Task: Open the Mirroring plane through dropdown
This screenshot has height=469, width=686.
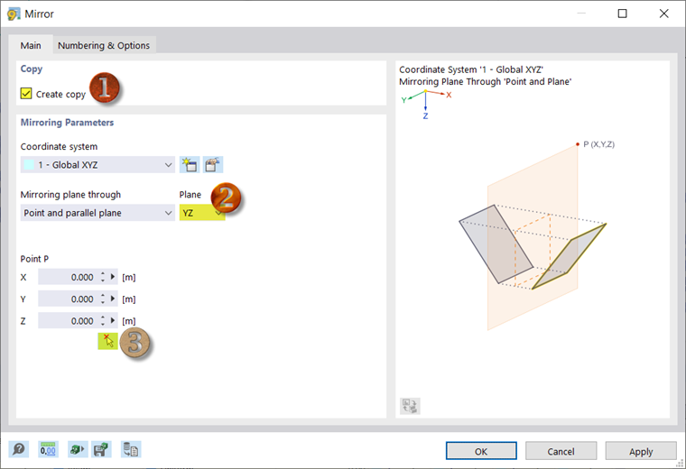Action: 97,213
